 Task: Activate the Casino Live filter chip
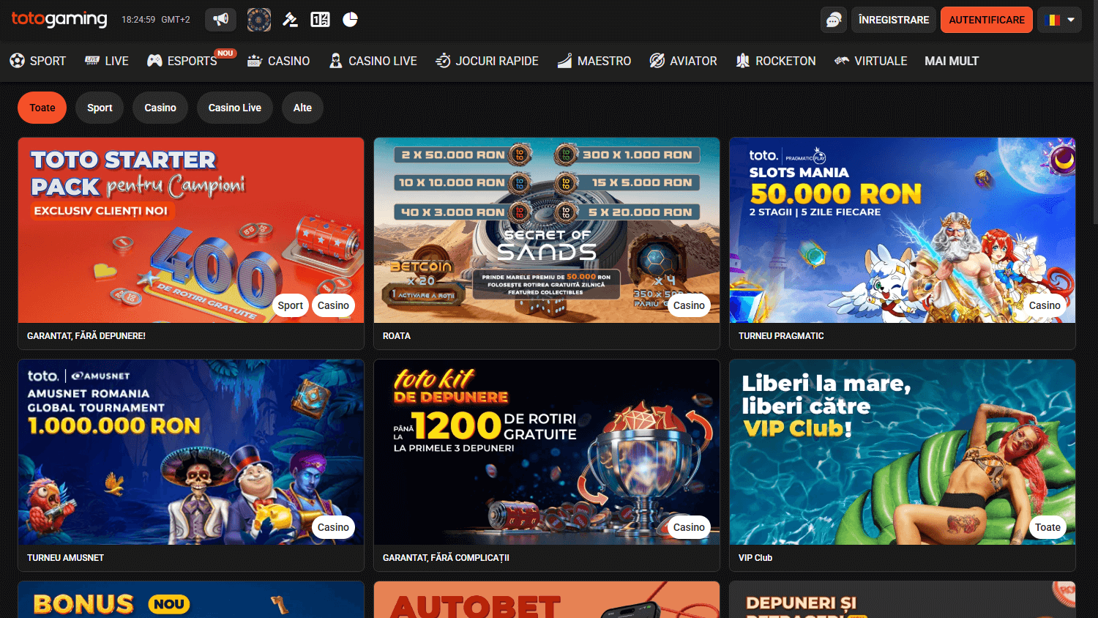point(234,108)
